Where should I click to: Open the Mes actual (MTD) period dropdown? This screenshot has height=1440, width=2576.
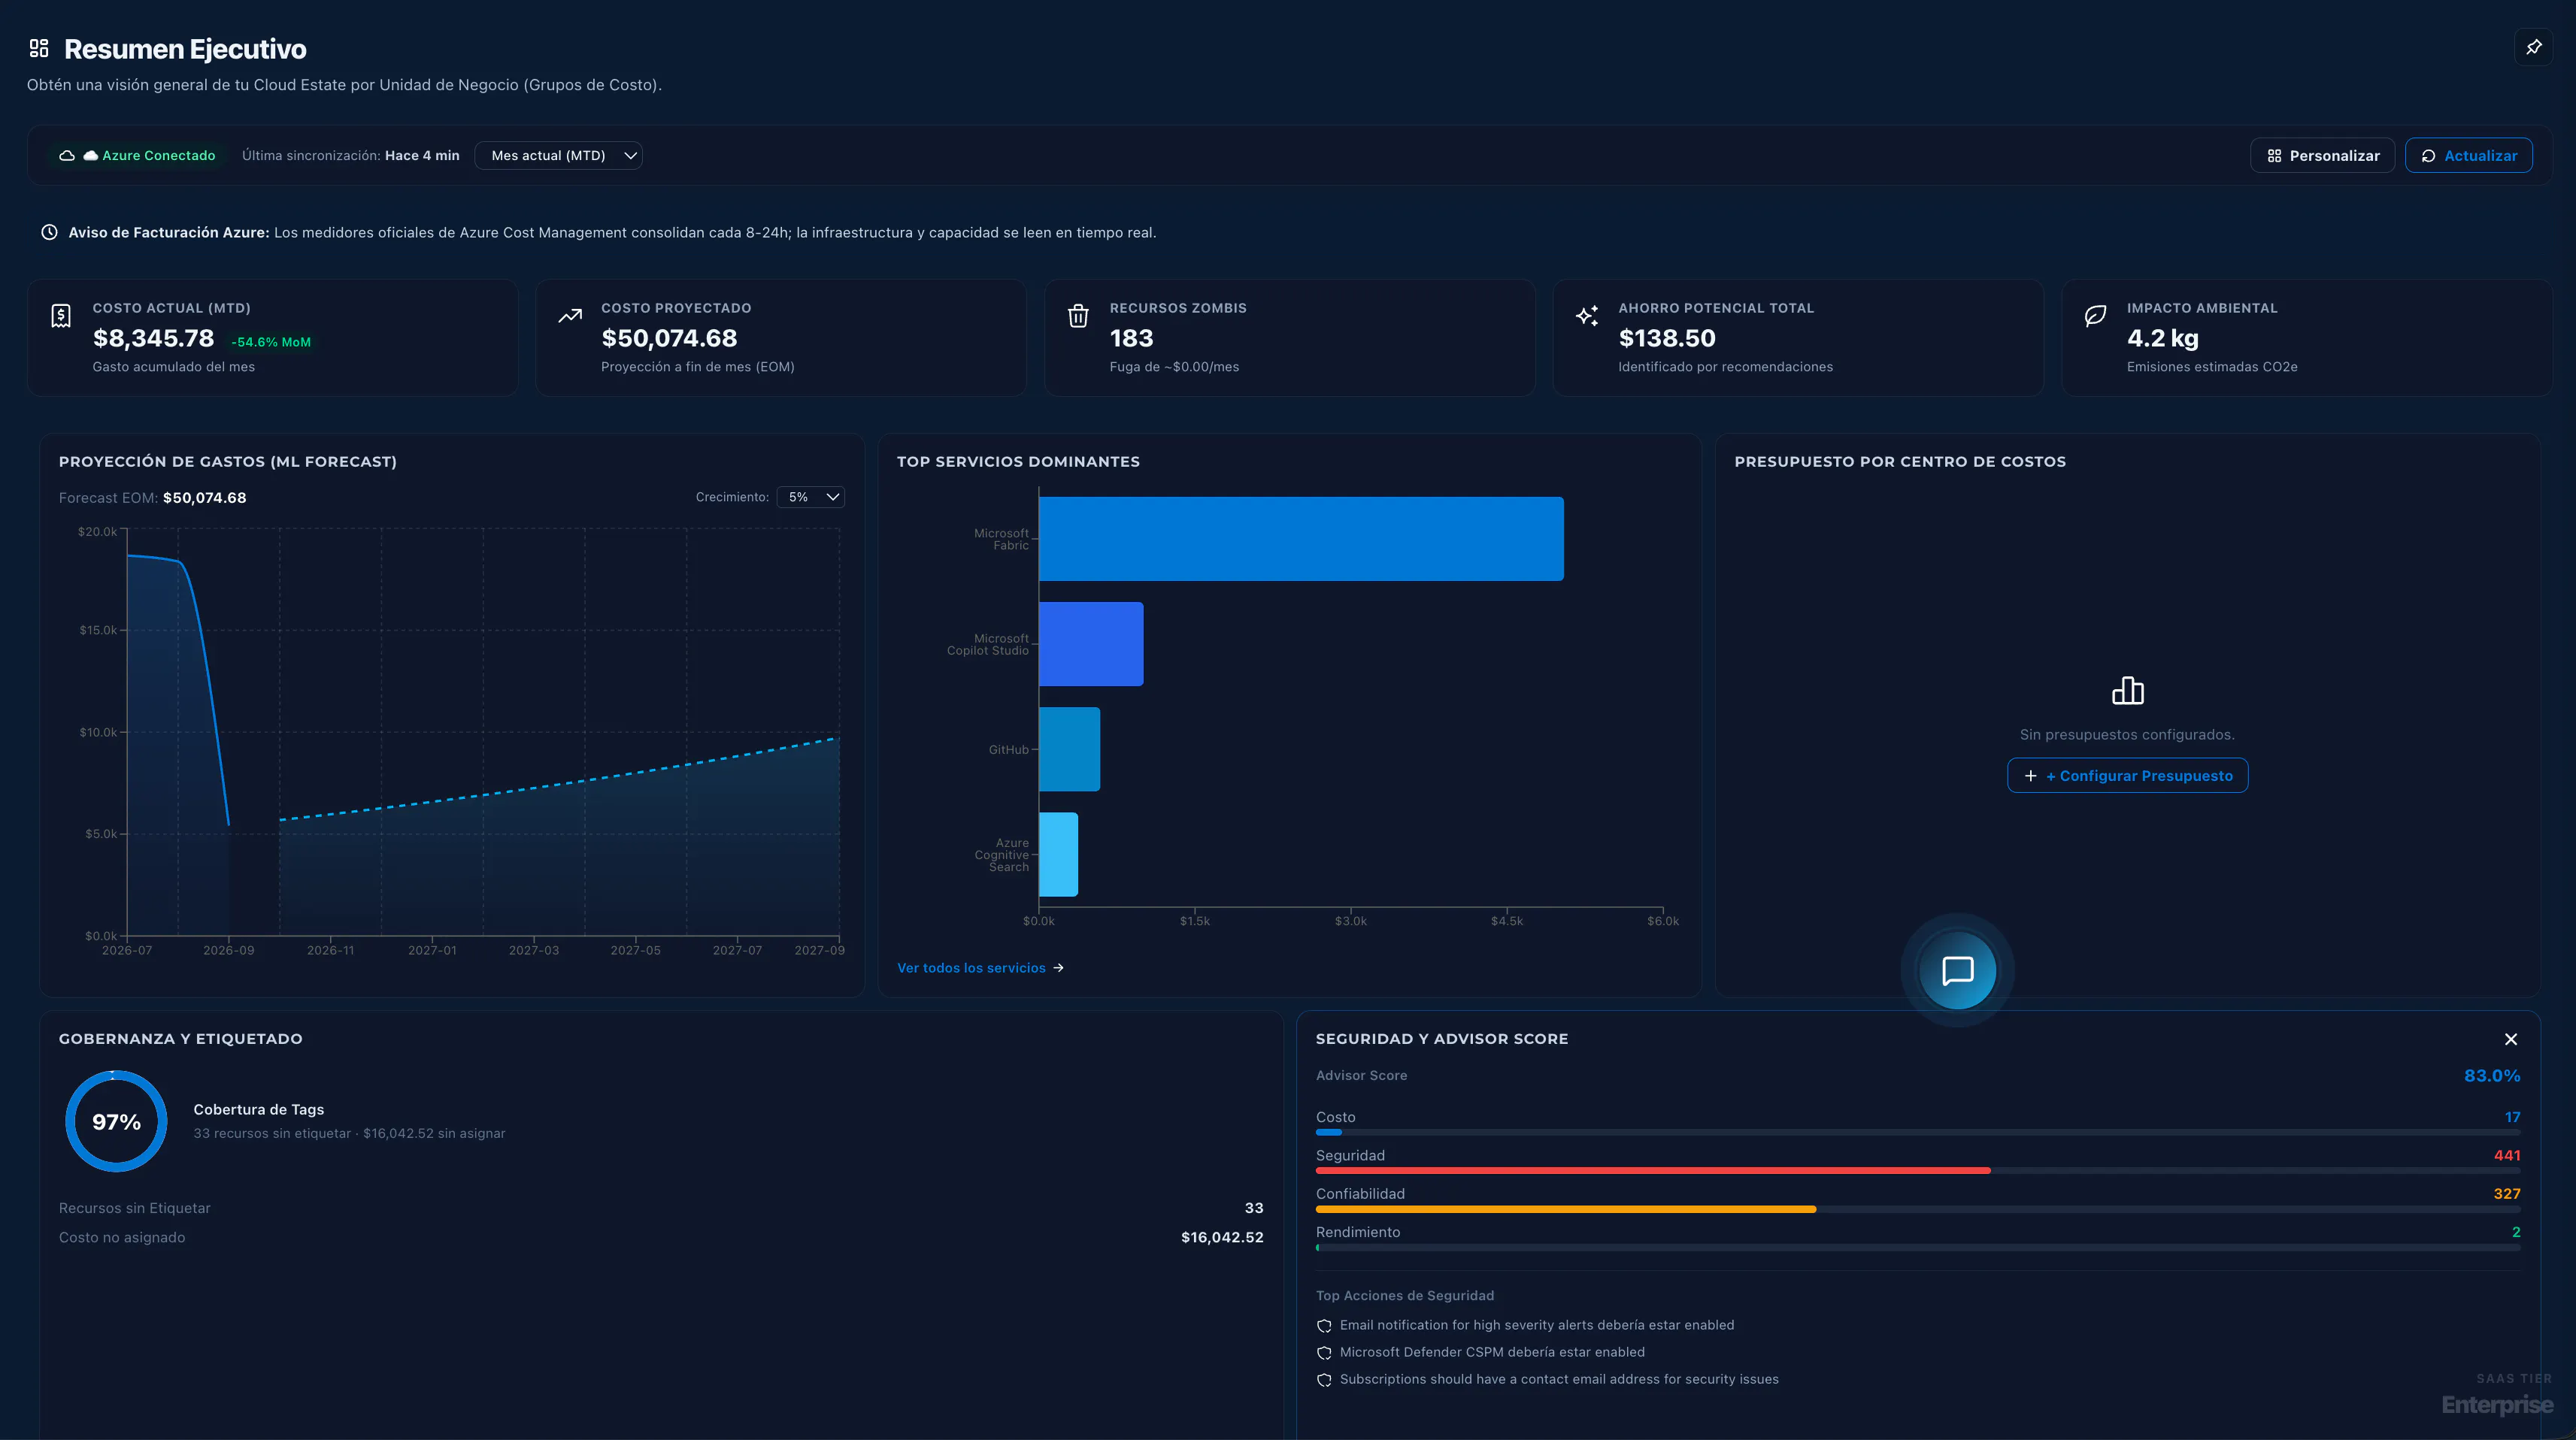click(558, 156)
